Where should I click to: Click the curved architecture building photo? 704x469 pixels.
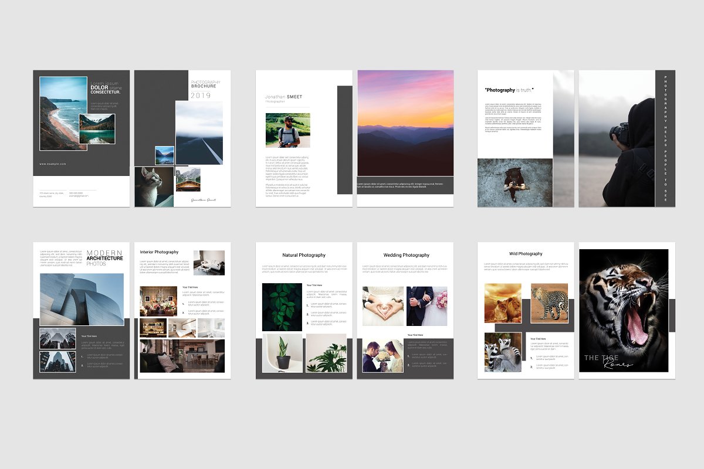click(x=82, y=299)
